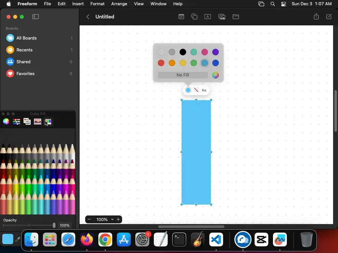Open Recents in sidebar
Image resolution: width=338 pixels, height=253 pixels.
(x=39, y=50)
